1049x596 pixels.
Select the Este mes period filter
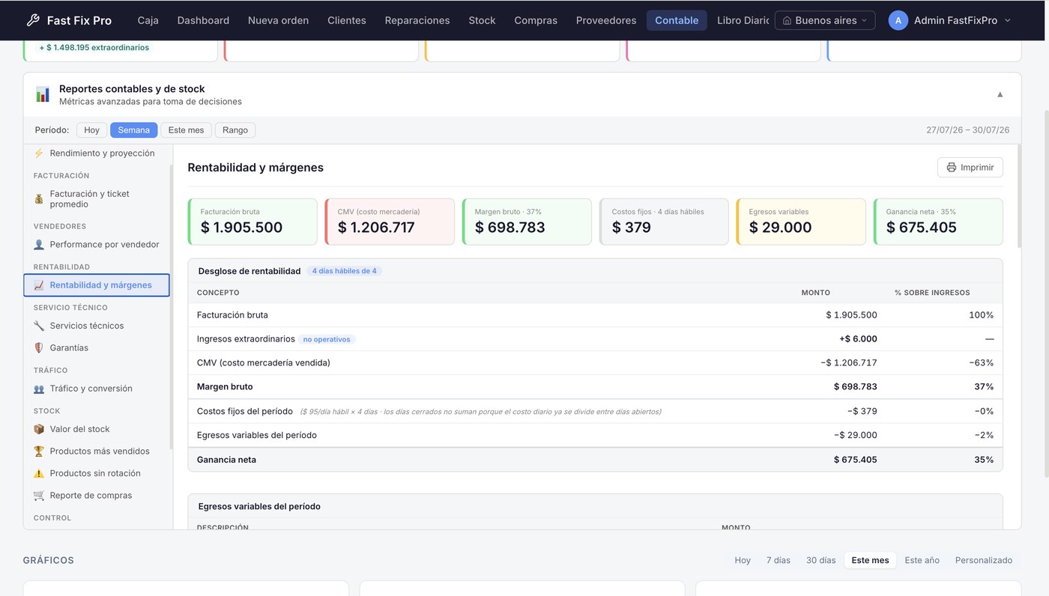point(186,130)
